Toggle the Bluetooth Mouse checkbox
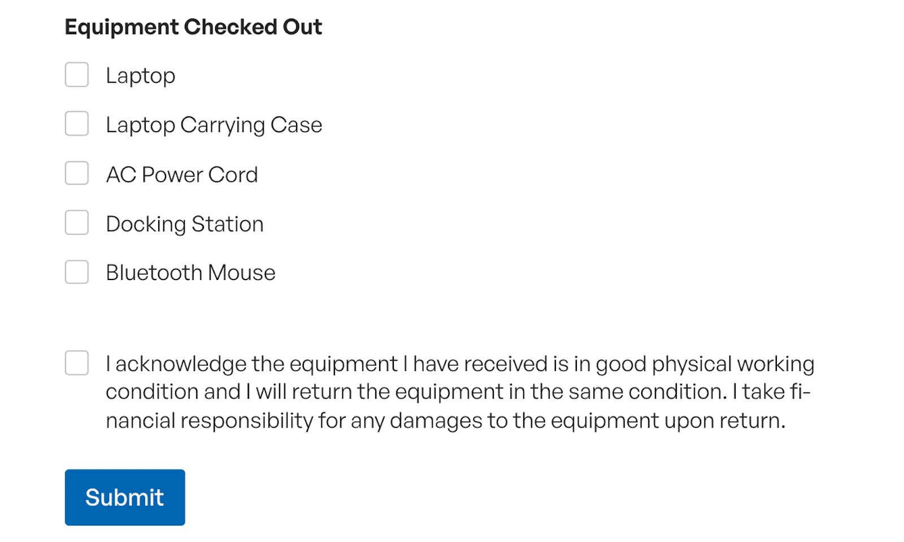 77,272
